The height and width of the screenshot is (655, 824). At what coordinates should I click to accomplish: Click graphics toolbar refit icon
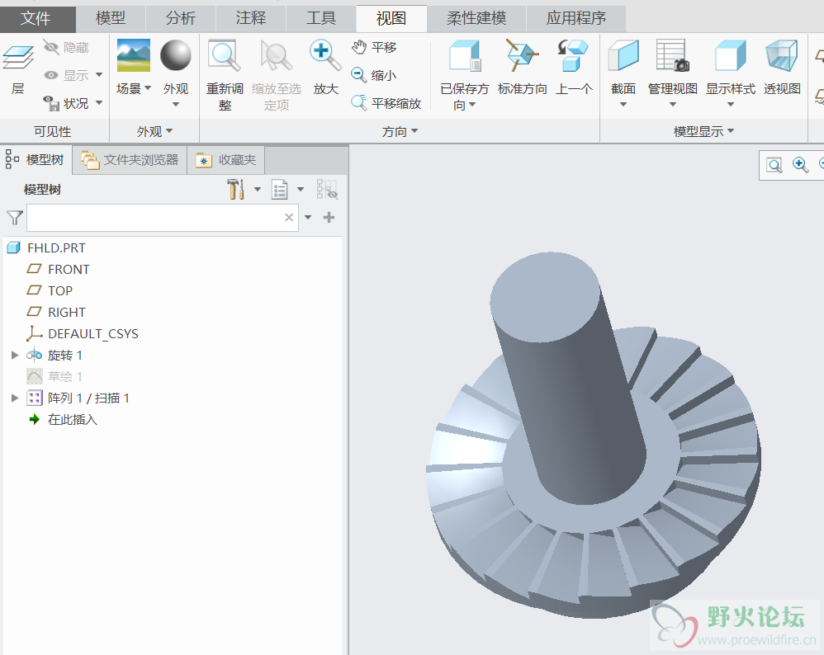[x=774, y=165]
